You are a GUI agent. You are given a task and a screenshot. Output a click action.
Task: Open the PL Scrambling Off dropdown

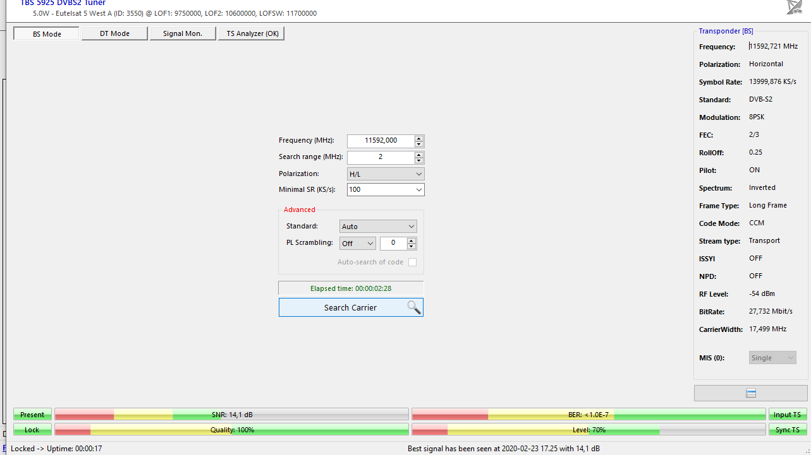[358, 243]
